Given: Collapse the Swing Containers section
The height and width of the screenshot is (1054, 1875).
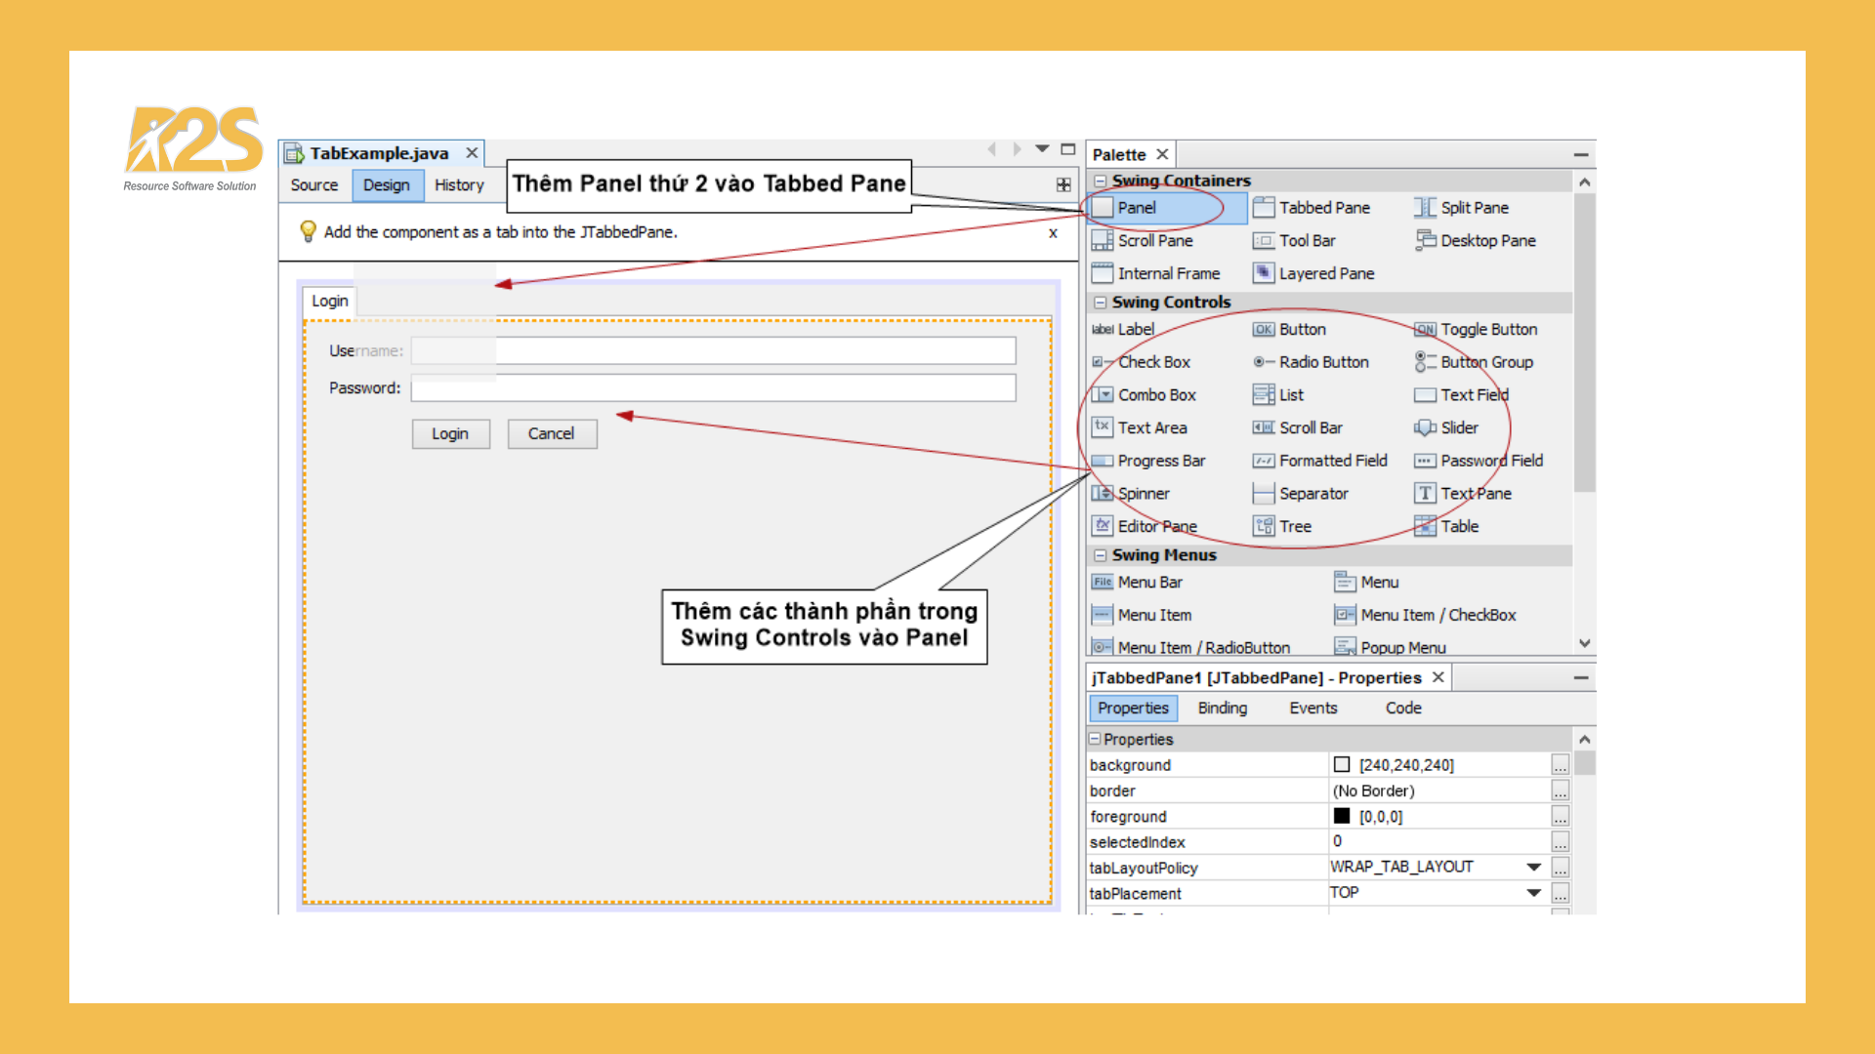Looking at the screenshot, I should [x=1101, y=181].
